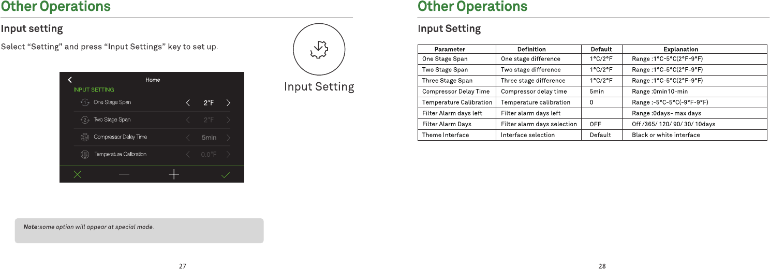This screenshot has width=770, height=269.
Task: Click right arrow for Two Stage Span
Action: tap(228, 119)
